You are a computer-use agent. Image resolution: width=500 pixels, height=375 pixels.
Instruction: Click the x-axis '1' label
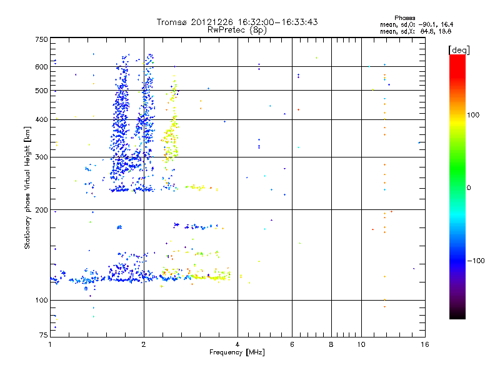(x=50, y=344)
